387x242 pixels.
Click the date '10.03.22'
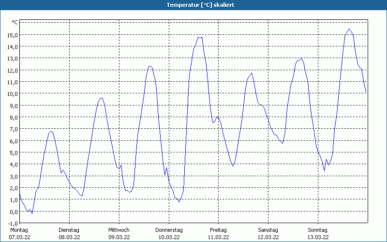[169, 237]
